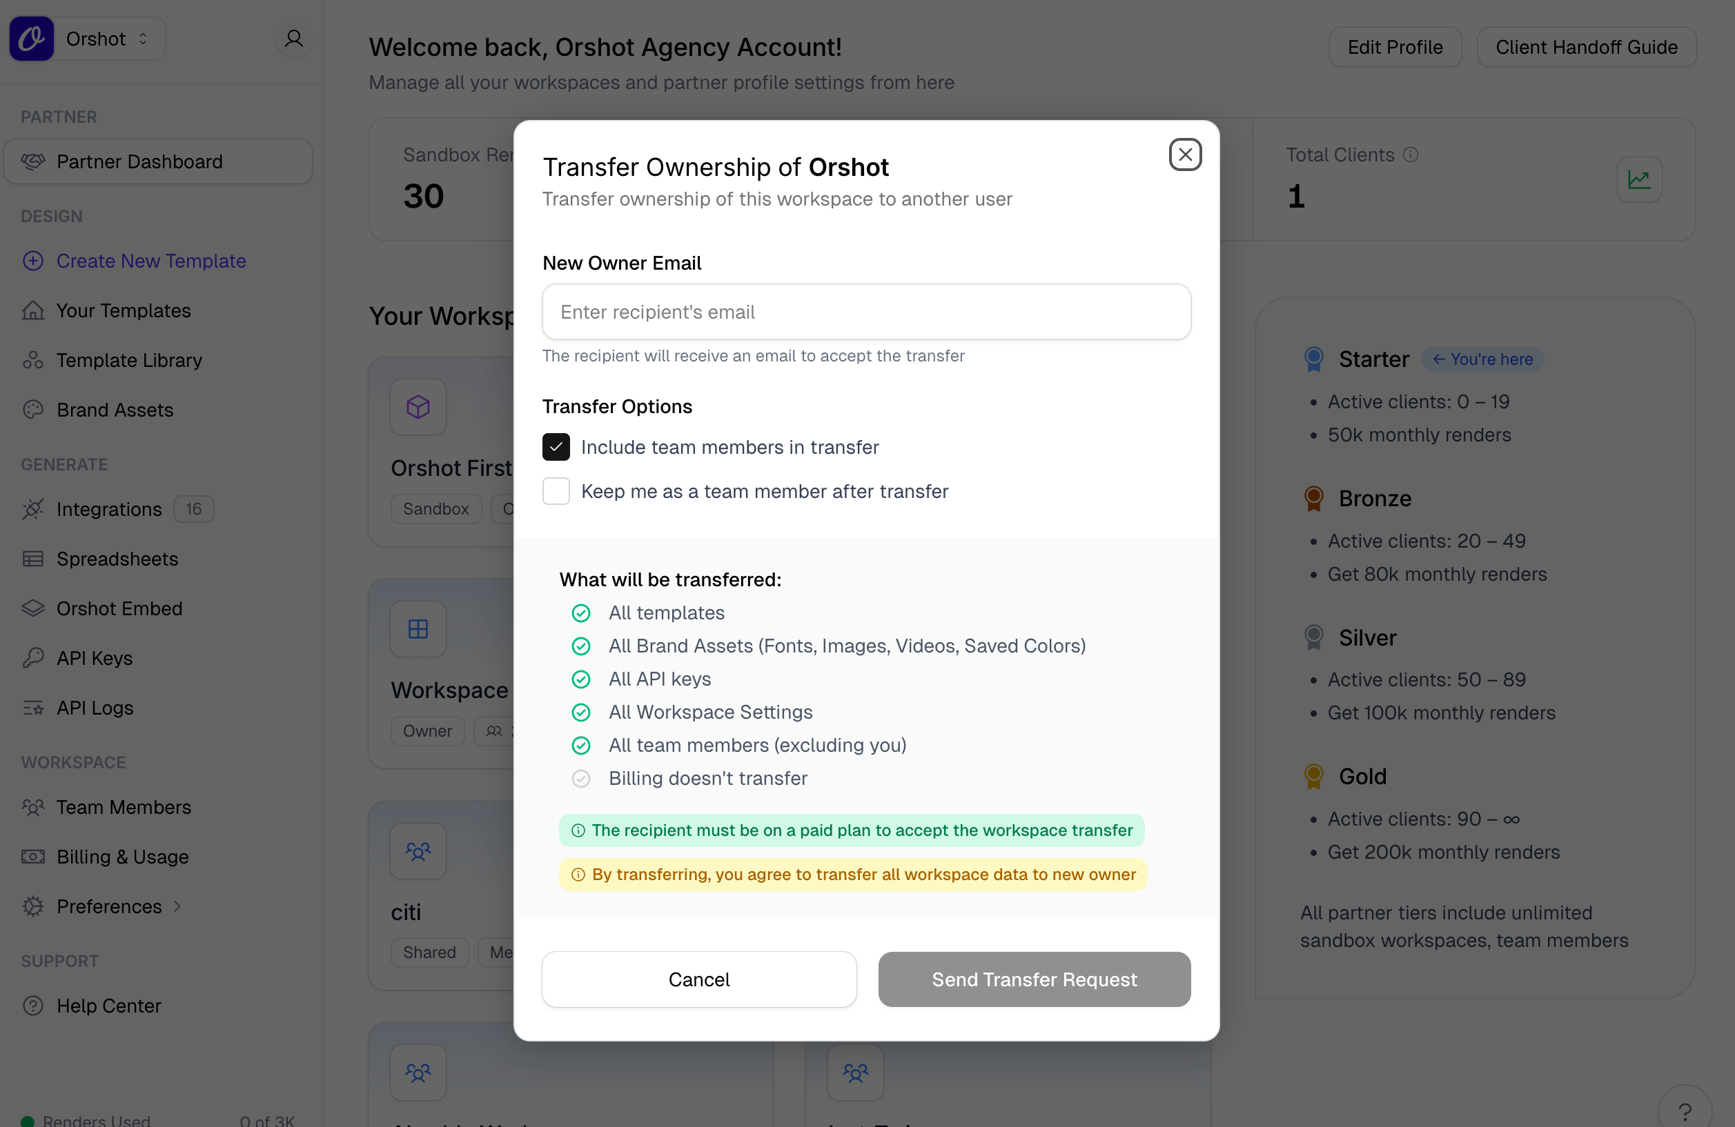
Task: Click the Orshot logo icon
Action: tap(31, 39)
